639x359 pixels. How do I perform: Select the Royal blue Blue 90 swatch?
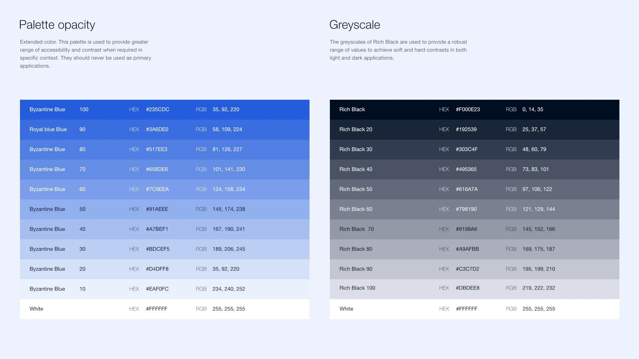[x=164, y=129]
